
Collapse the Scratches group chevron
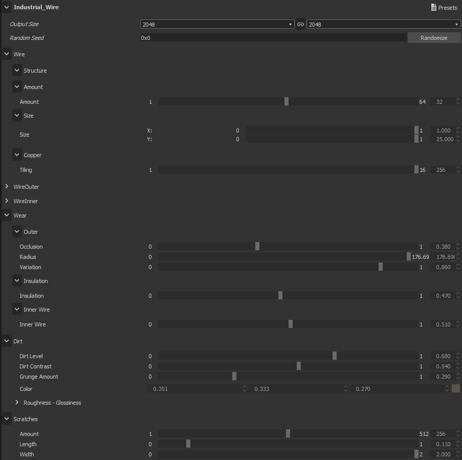tap(7, 419)
